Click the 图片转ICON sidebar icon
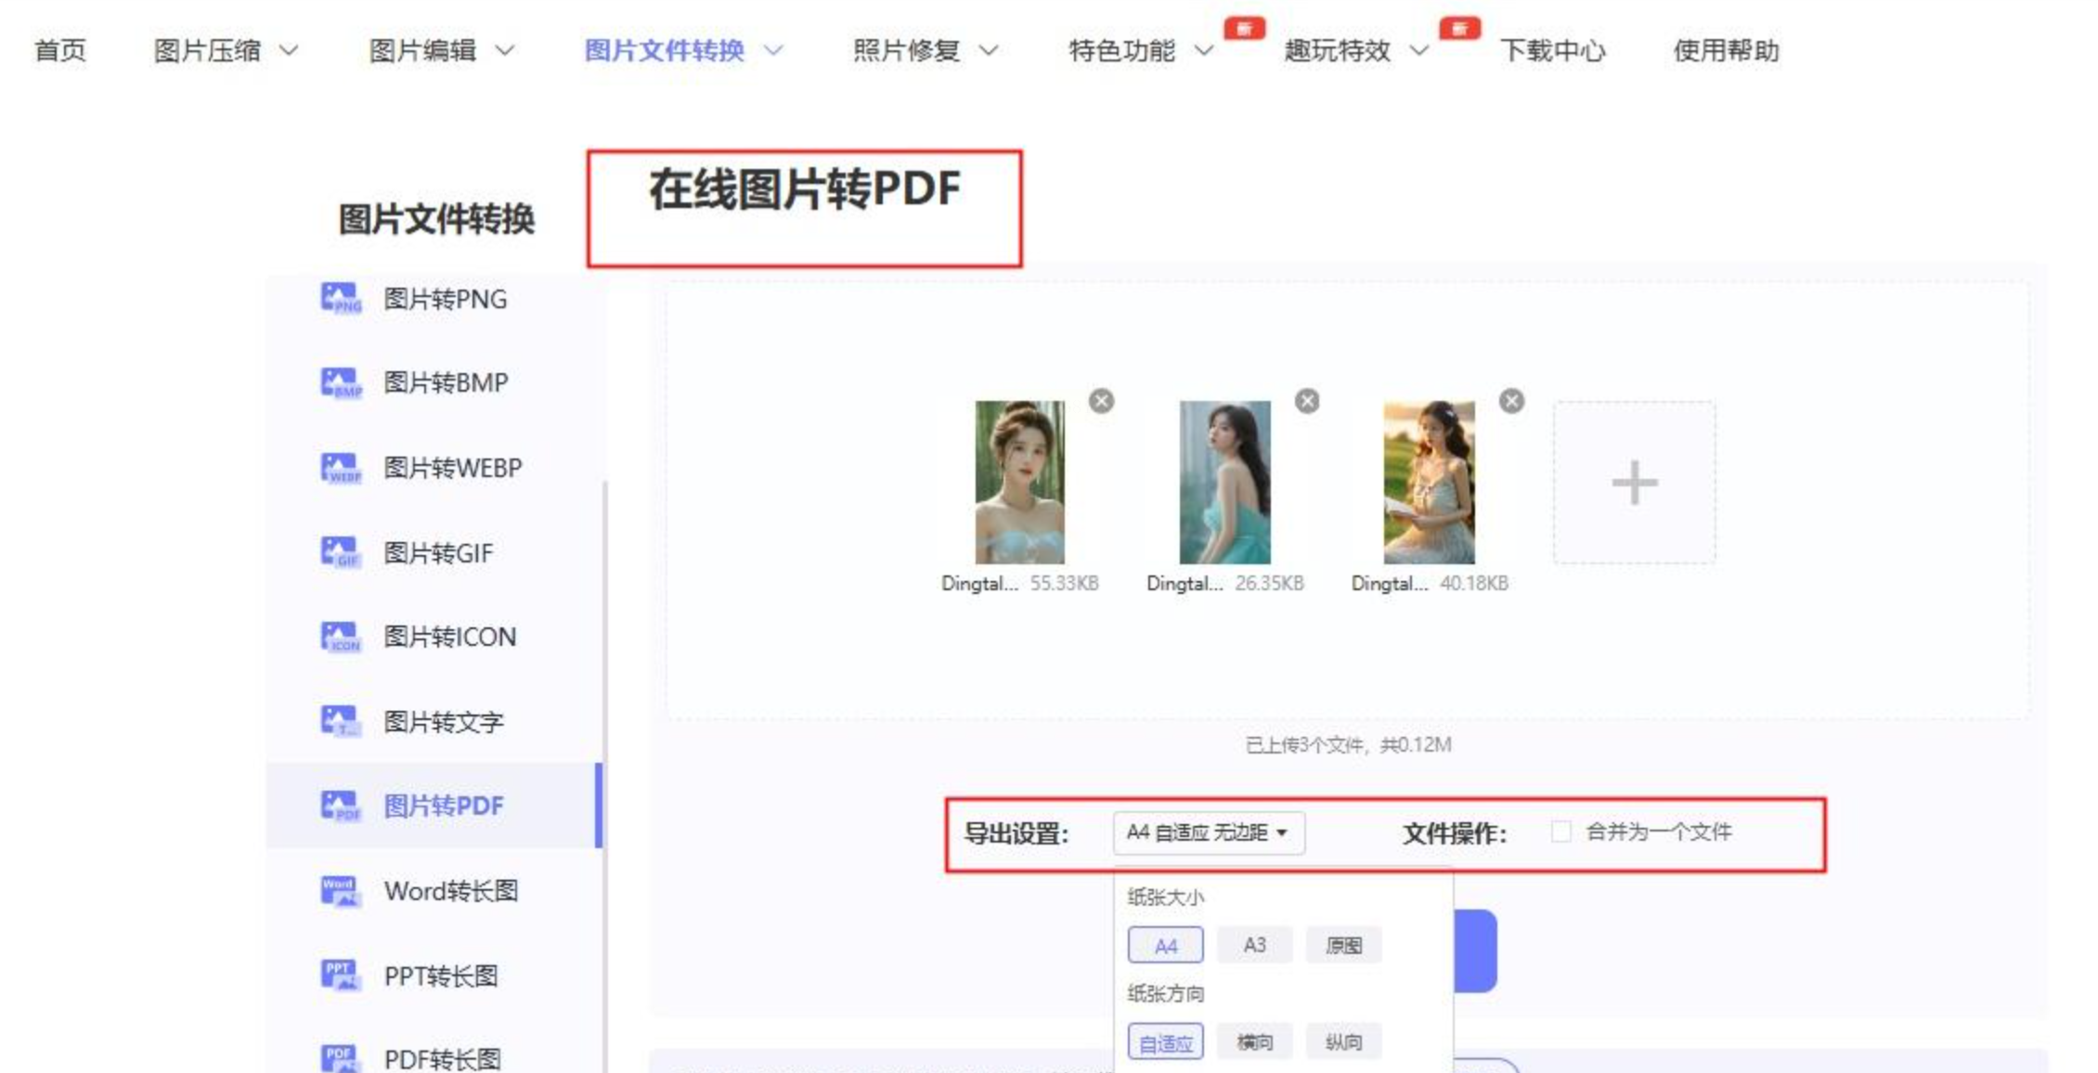This screenshot has height=1073, width=2098. click(340, 637)
